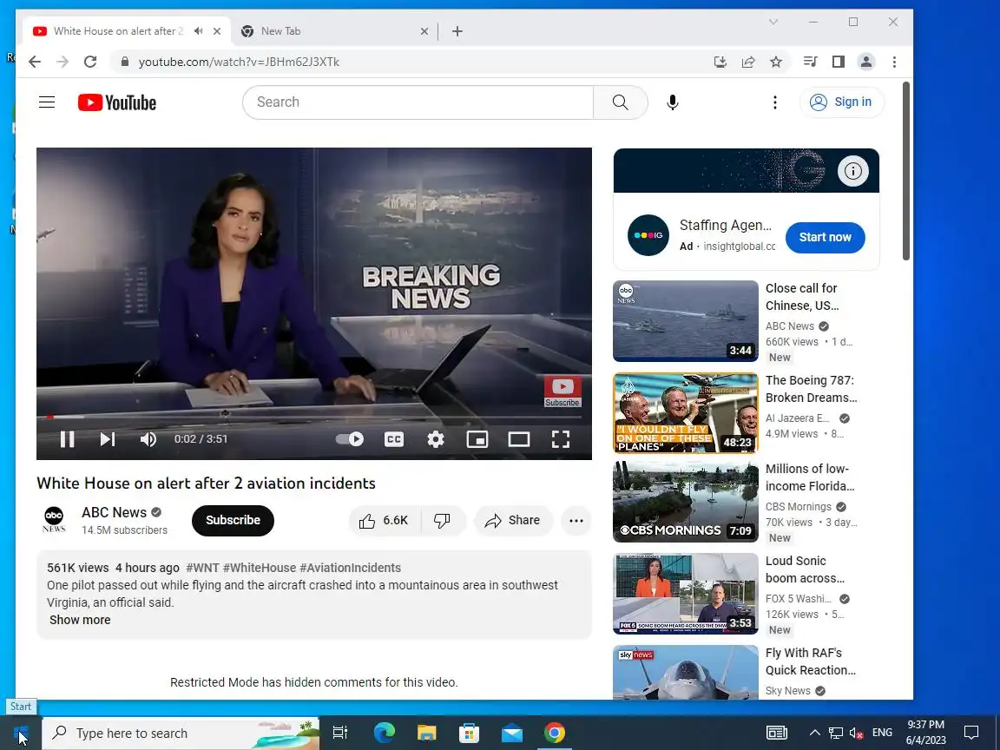Show hidden tray icons chevron
This screenshot has width=1000, height=750.
point(814,733)
